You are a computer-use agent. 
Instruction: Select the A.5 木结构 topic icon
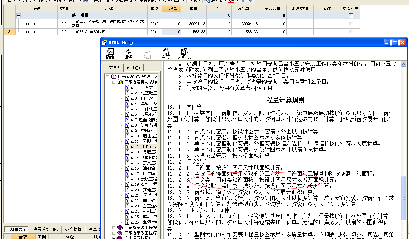click(x=127, y=109)
